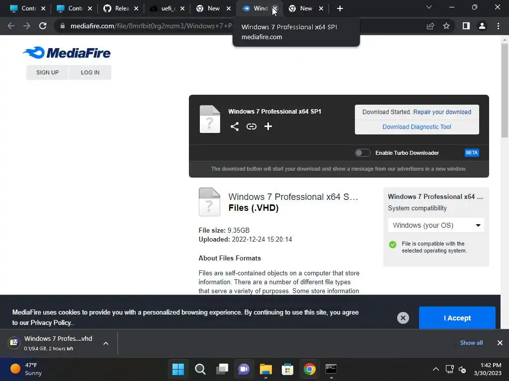Open Microsoft Store from the taskbar
The height and width of the screenshot is (381, 509).
click(x=287, y=369)
